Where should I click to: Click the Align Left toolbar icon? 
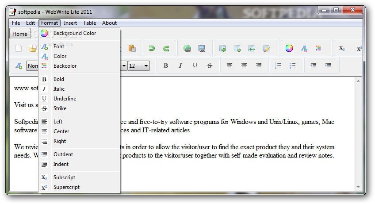point(230,65)
